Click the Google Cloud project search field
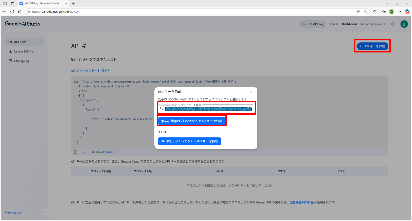Viewport: 412px width, 221px height. point(206,108)
